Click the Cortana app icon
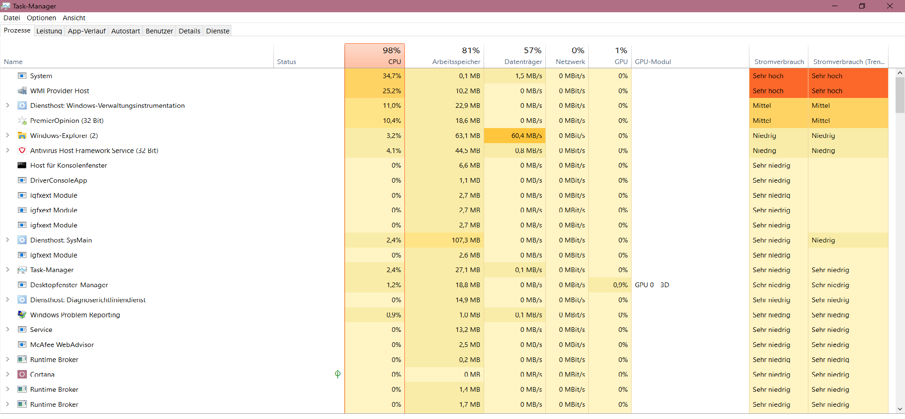This screenshot has height=419, width=905. 22,374
